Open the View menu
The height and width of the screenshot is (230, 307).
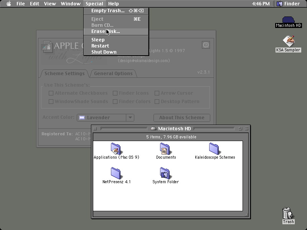coord(50,3)
